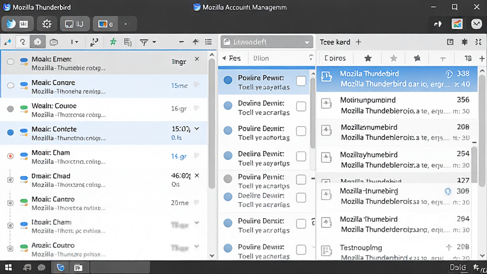Image resolution: width=487 pixels, height=274 pixels.
Task: Open the selected 'Mozila Thundebird' 338 message
Action: (397, 79)
